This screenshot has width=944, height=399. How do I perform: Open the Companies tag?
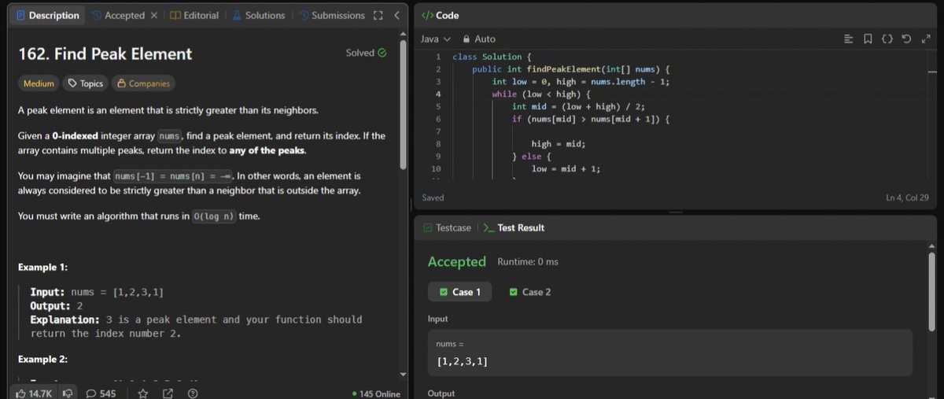pos(143,83)
